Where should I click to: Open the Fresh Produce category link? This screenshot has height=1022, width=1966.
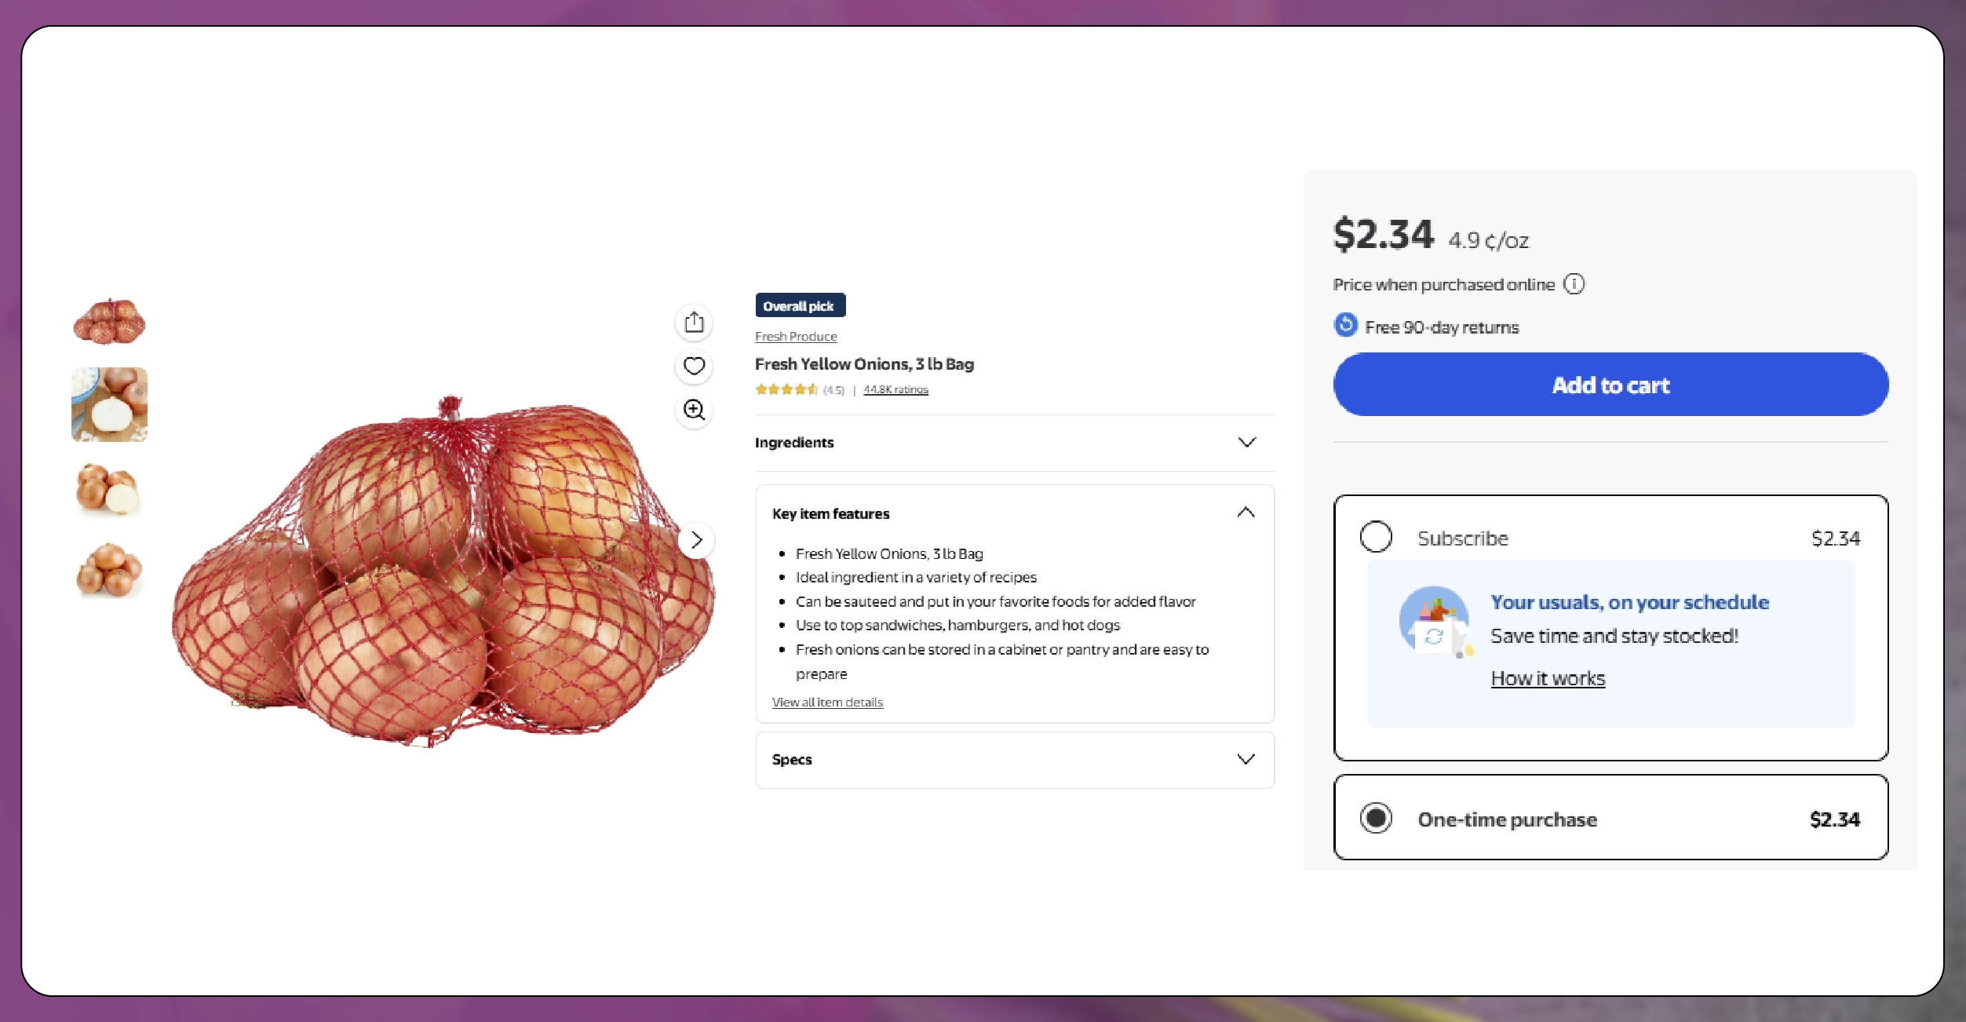click(x=796, y=336)
